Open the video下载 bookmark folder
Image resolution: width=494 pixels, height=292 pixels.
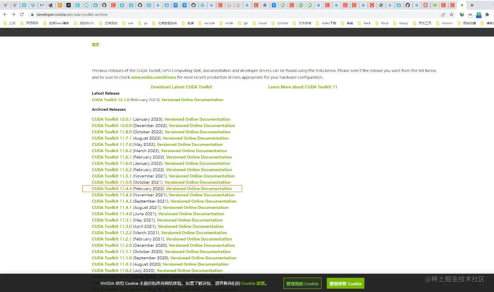point(326,23)
